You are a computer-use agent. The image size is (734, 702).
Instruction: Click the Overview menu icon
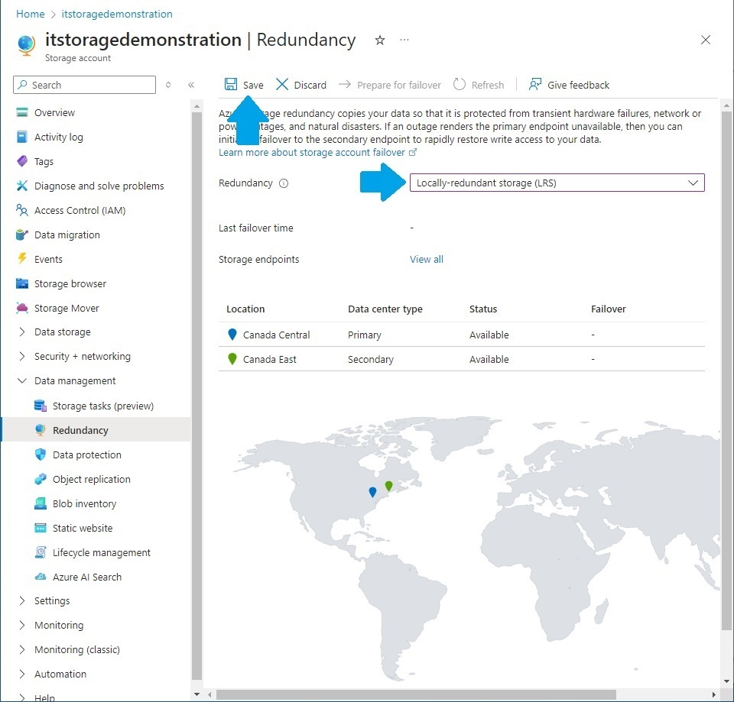[22, 113]
